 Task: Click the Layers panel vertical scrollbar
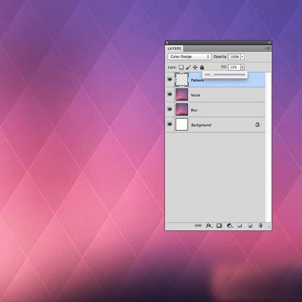[x=268, y=147]
